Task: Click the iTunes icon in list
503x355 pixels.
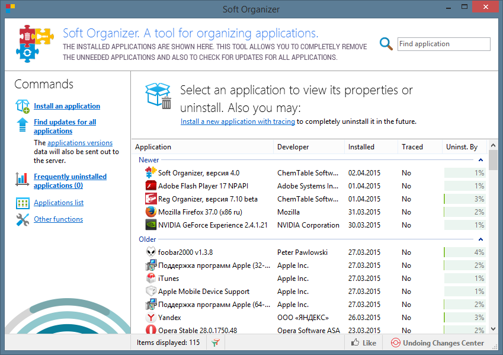Action: pos(150,278)
